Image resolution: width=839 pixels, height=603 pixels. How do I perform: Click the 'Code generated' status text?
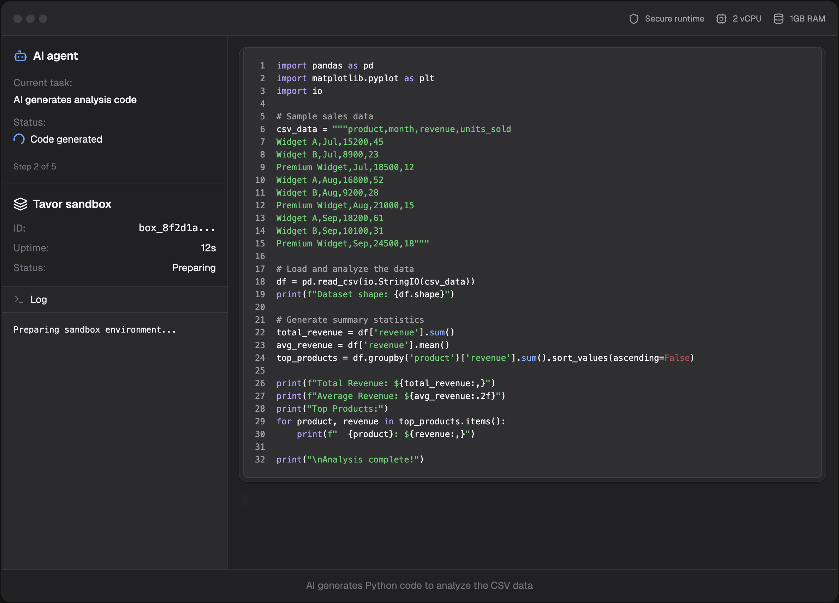pyautogui.click(x=66, y=139)
